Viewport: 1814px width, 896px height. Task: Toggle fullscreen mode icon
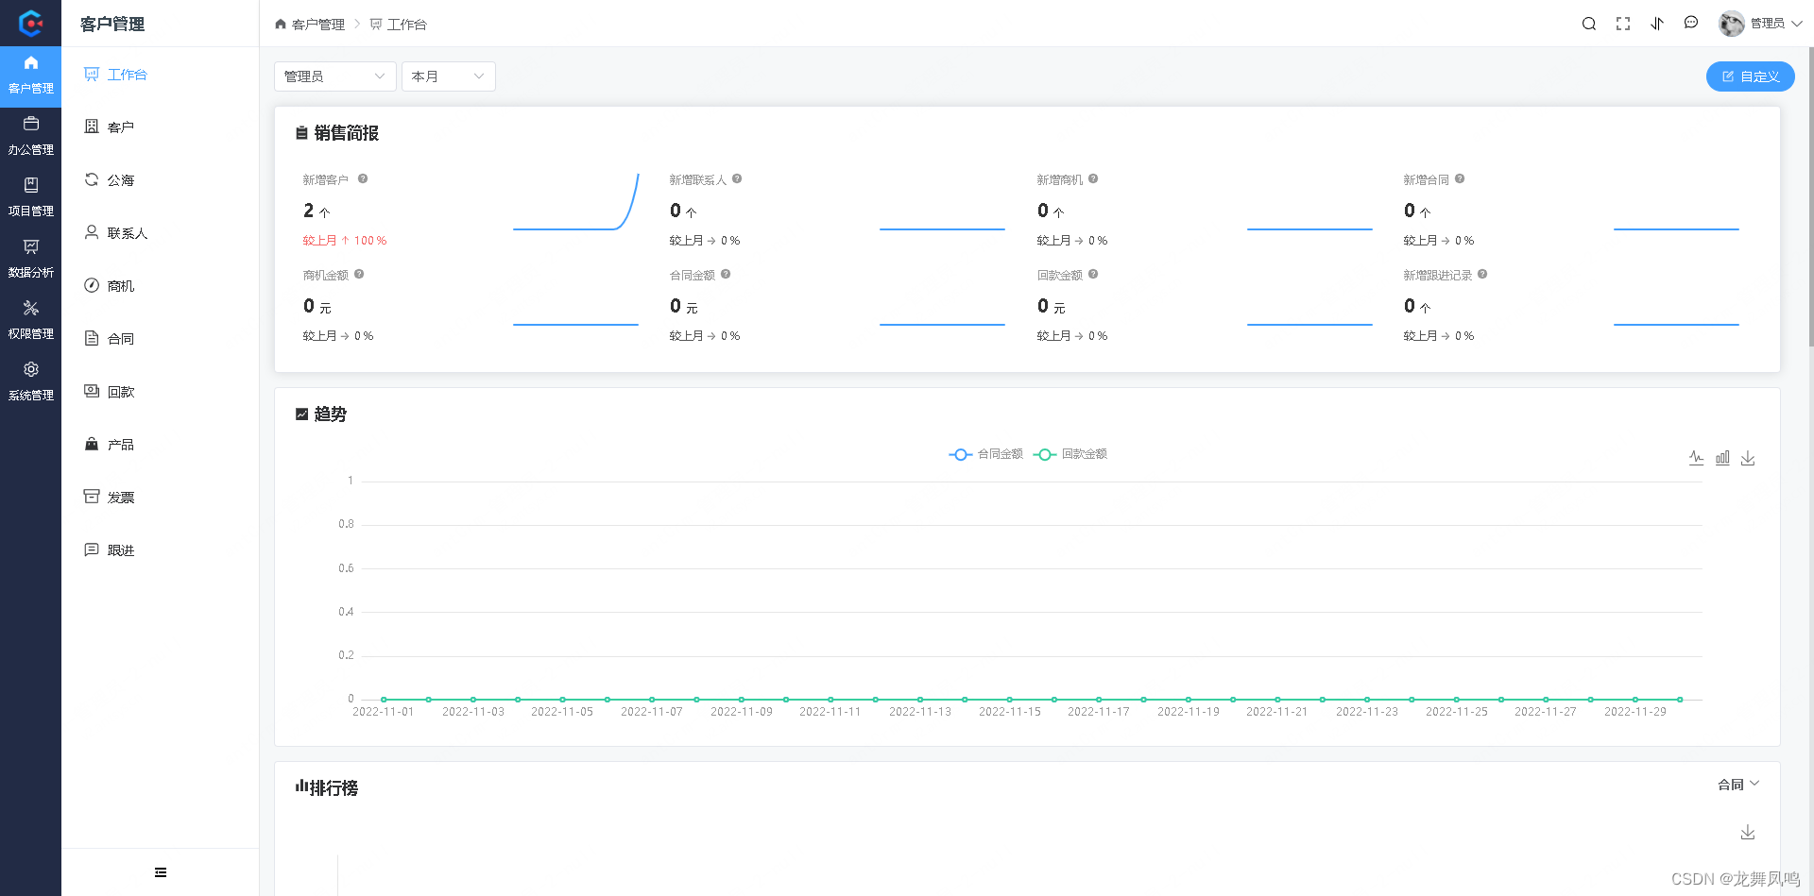tap(1623, 24)
